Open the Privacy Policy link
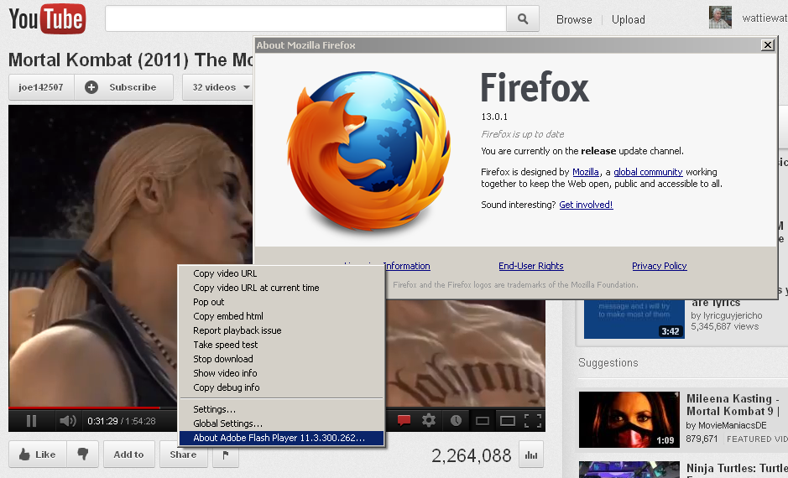The height and width of the screenshot is (478, 788). (x=660, y=266)
